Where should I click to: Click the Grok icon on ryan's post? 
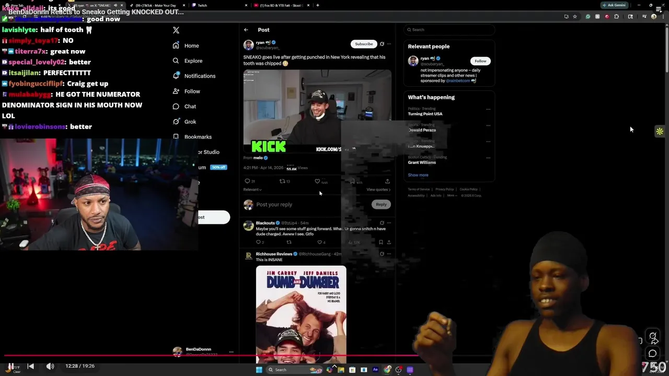tap(382, 44)
